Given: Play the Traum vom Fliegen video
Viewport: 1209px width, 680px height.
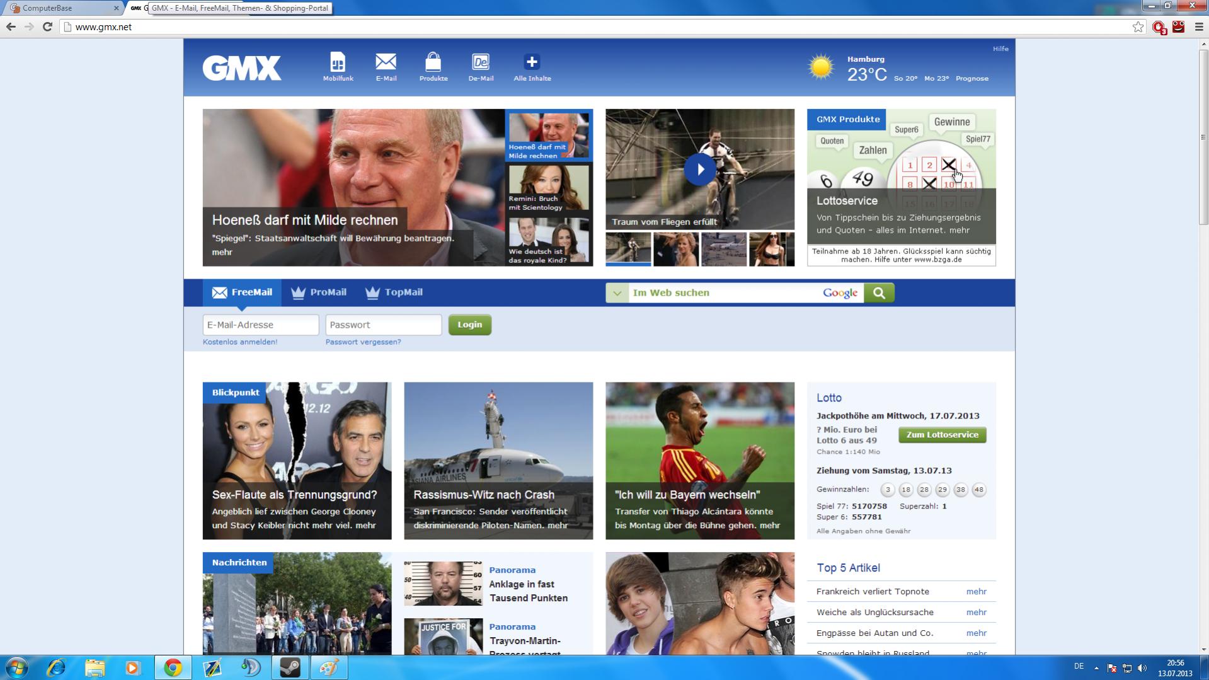Looking at the screenshot, I should [x=699, y=169].
